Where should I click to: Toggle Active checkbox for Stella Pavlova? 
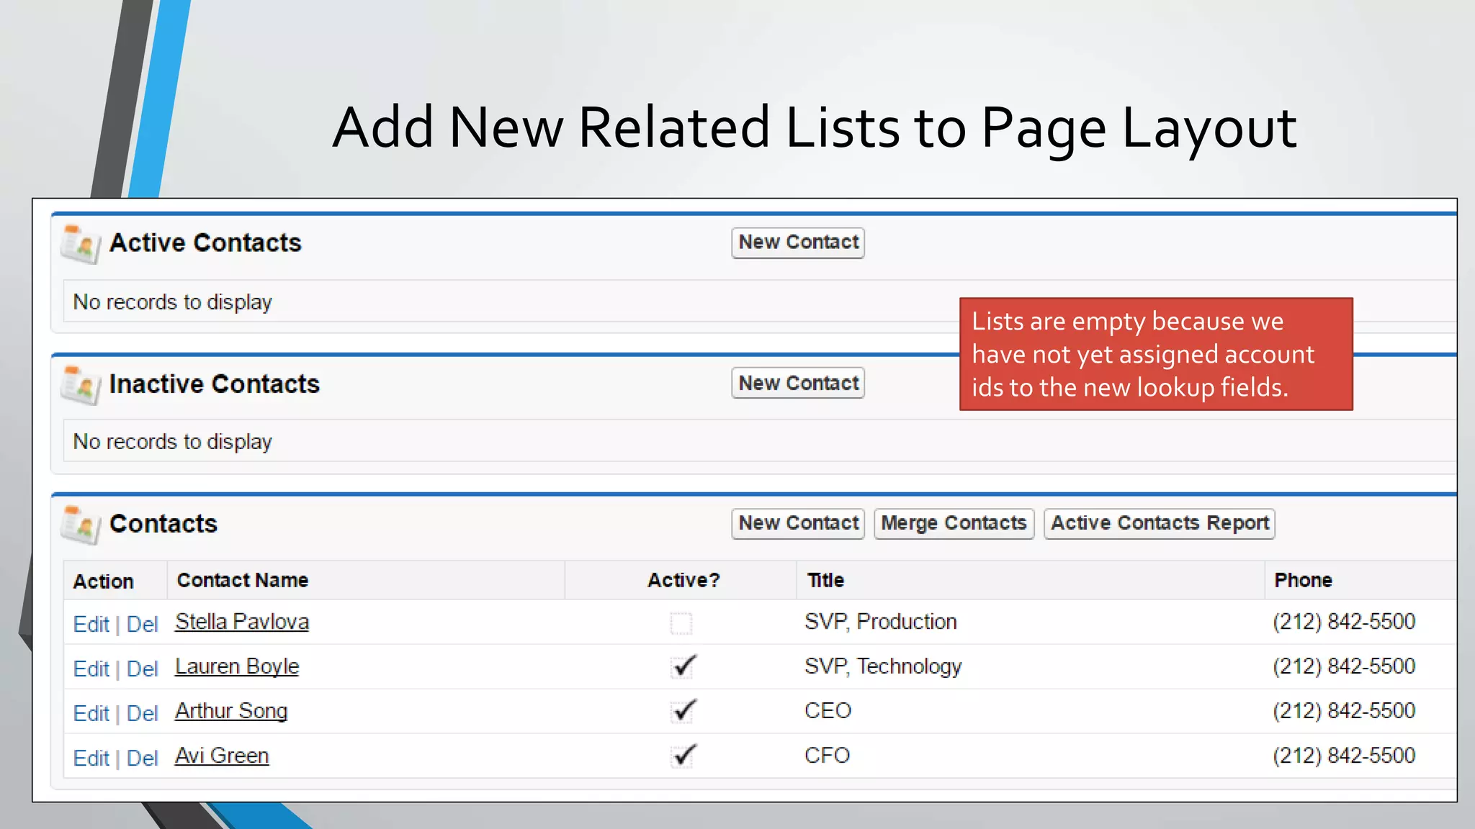point(681,623)
